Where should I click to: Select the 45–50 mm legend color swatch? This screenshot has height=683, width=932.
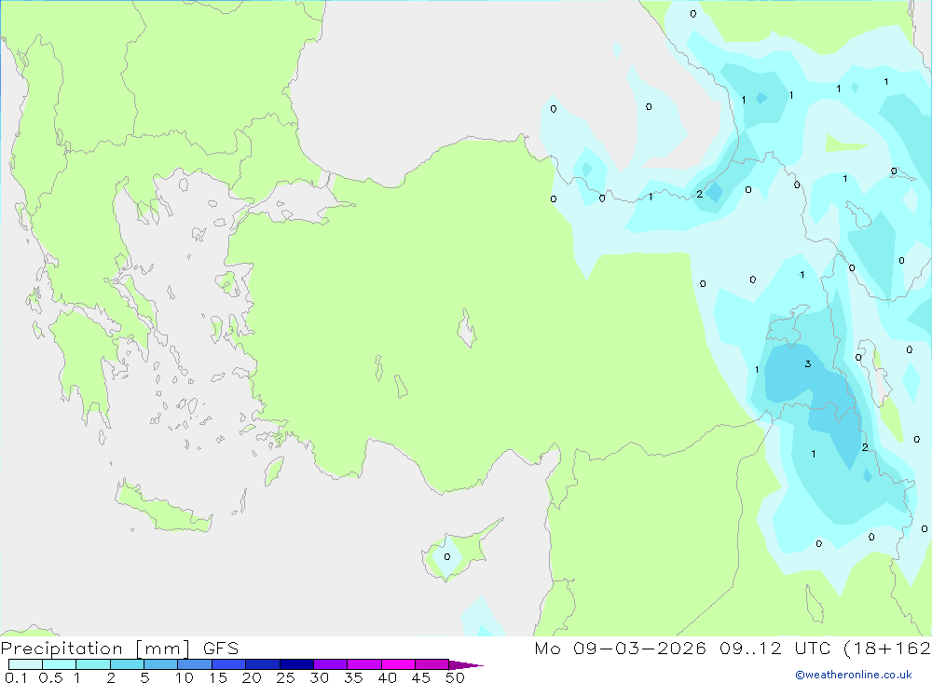click(x=432, y=664)
